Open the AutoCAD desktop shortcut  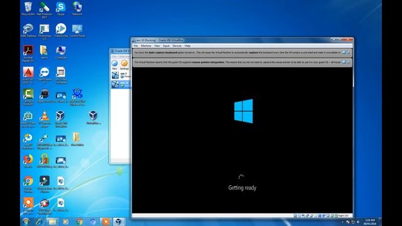point(28,75)
